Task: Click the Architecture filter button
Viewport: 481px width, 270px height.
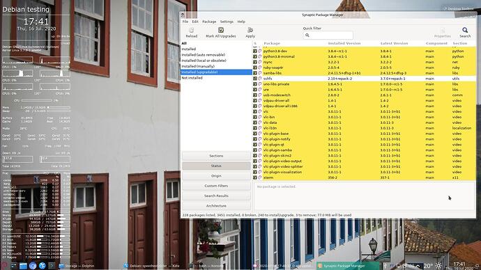Action: (216, 206)
